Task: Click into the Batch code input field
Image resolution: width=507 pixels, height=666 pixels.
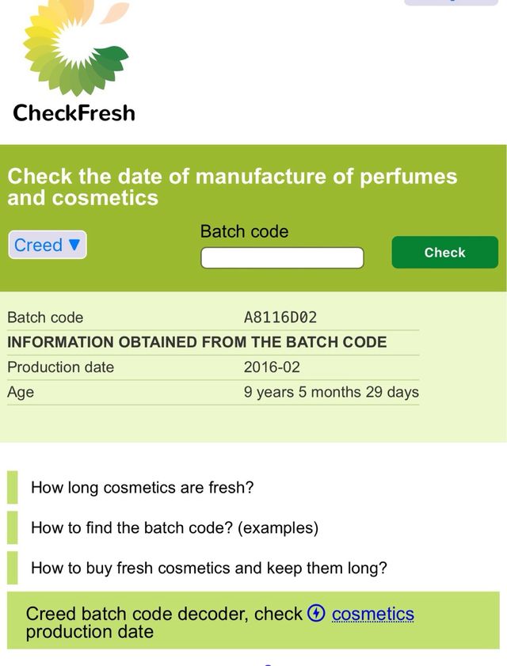Action: point(282,258)
